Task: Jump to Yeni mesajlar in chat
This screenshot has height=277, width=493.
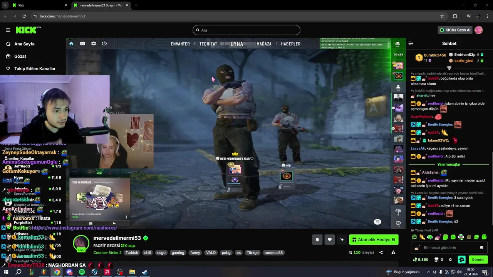Action: [x=449, y=164]
